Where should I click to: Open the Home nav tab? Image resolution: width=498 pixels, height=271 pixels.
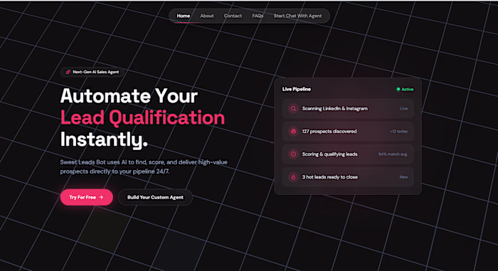point(184,16)
